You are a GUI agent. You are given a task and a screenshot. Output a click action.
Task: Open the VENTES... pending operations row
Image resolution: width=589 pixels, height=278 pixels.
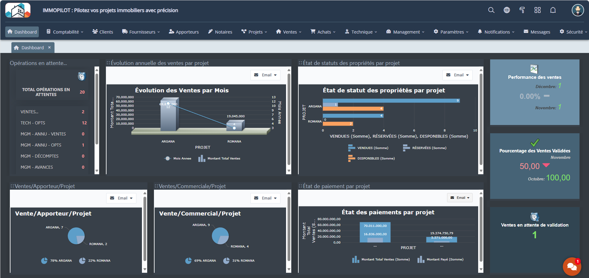point(52,112)
